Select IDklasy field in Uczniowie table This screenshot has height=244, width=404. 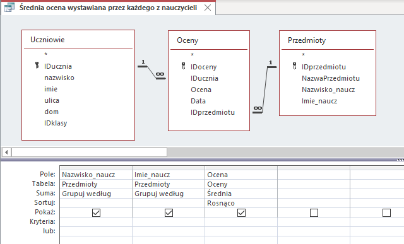(x=56, y=123)
